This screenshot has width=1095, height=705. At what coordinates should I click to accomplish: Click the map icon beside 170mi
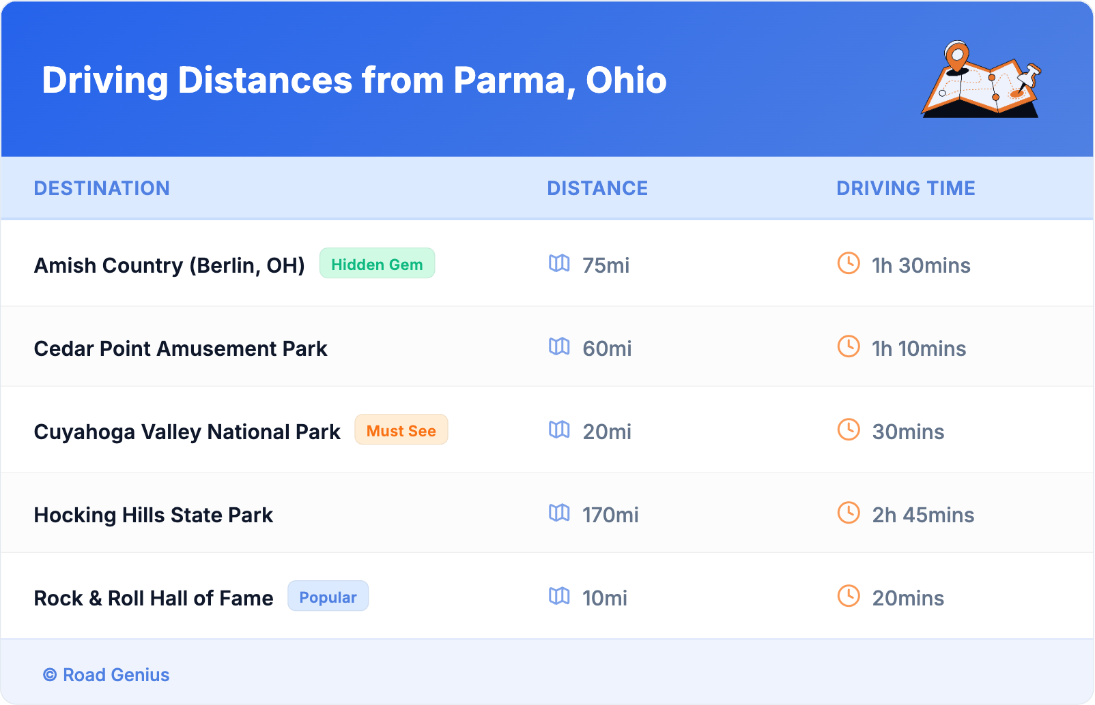[x=559, y=513]
